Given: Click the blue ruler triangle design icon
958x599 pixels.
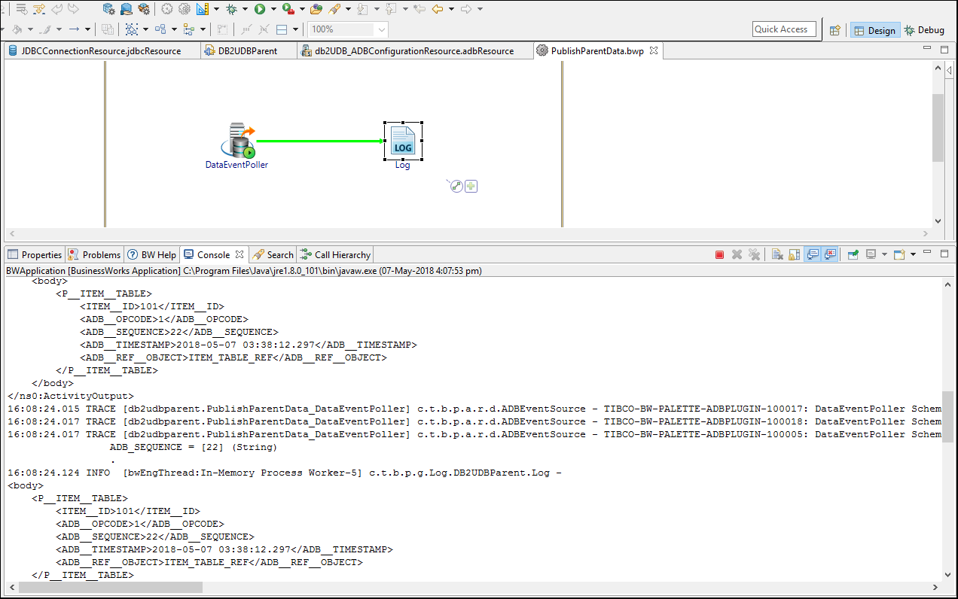Looking at the screenshot, I should tap(203, 9).
